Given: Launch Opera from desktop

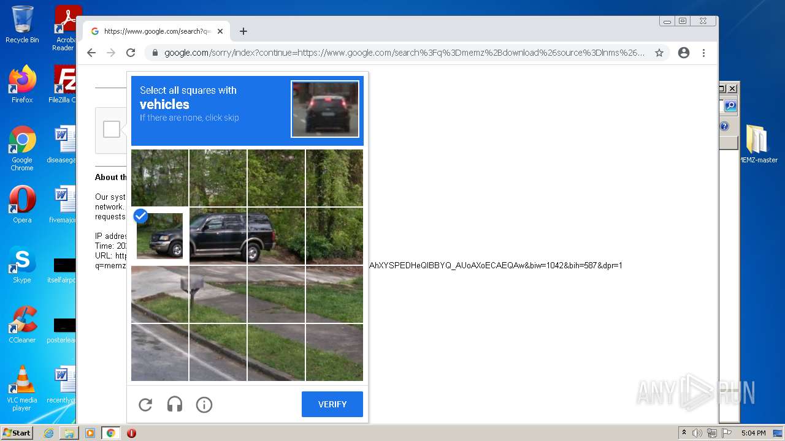Looking at the screenshot, I should click(x=22, y=205).
